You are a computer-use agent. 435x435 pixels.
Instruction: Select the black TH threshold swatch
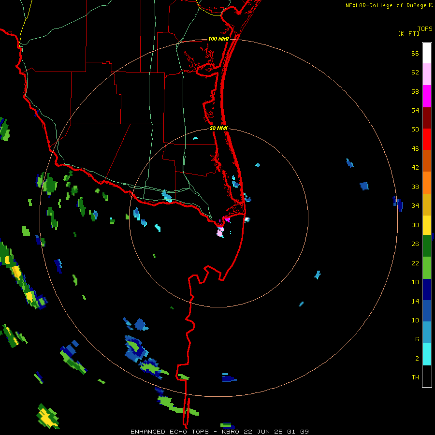427,376
